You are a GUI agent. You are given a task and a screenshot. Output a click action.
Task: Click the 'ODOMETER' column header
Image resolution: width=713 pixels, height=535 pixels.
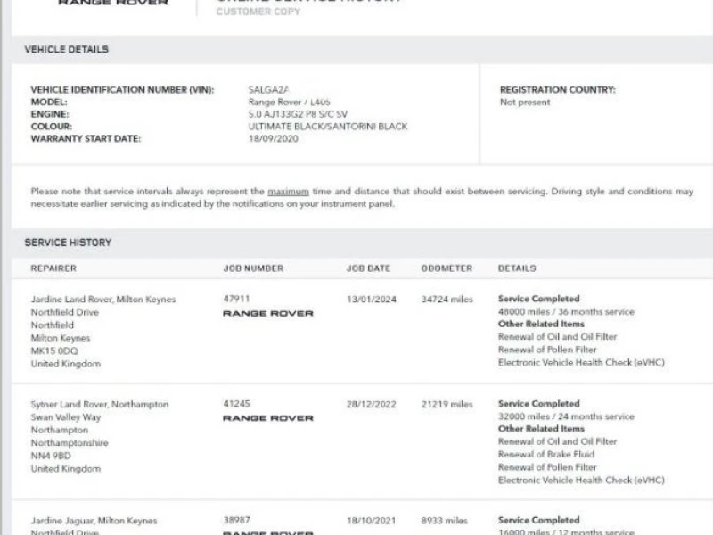tap(447, 268)
